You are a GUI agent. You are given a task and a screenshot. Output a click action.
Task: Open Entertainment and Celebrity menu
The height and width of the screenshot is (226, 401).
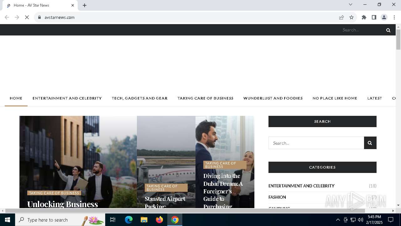67,98
